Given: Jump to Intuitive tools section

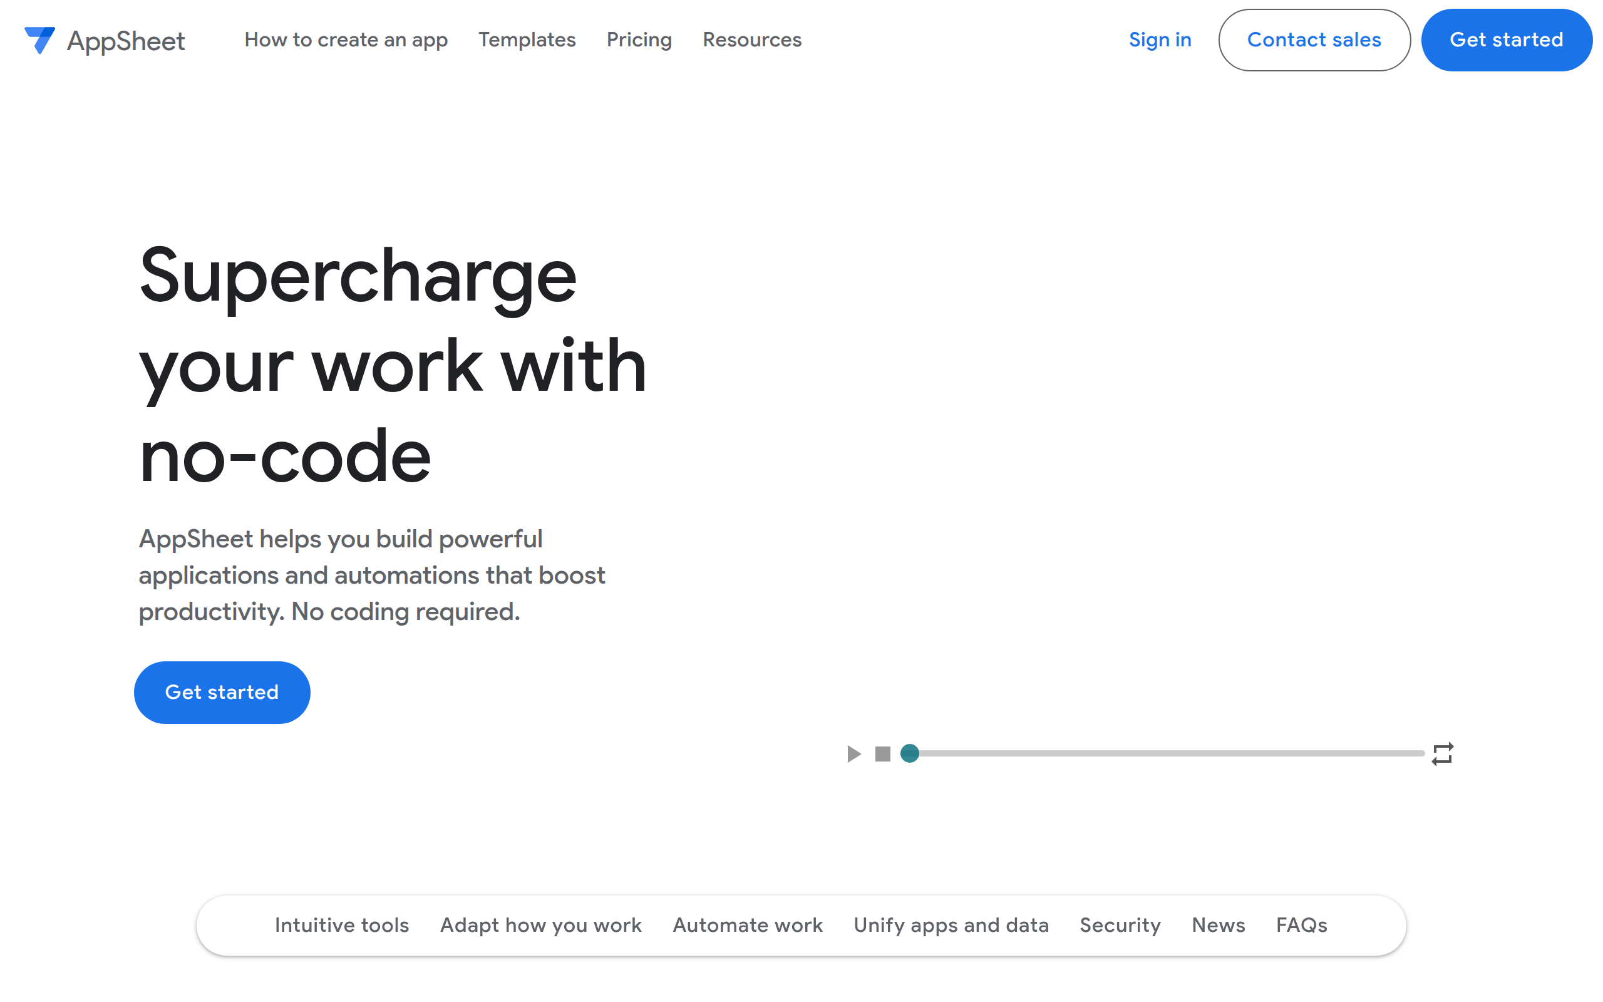Looking at the screenshot, I should [x=342, y=925].
